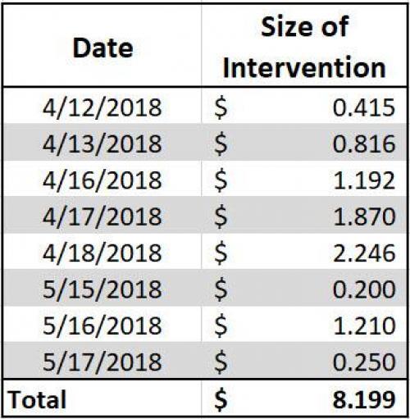Click the 5/16/2018 date cell
410x419 pixels.
click(102, 324)
